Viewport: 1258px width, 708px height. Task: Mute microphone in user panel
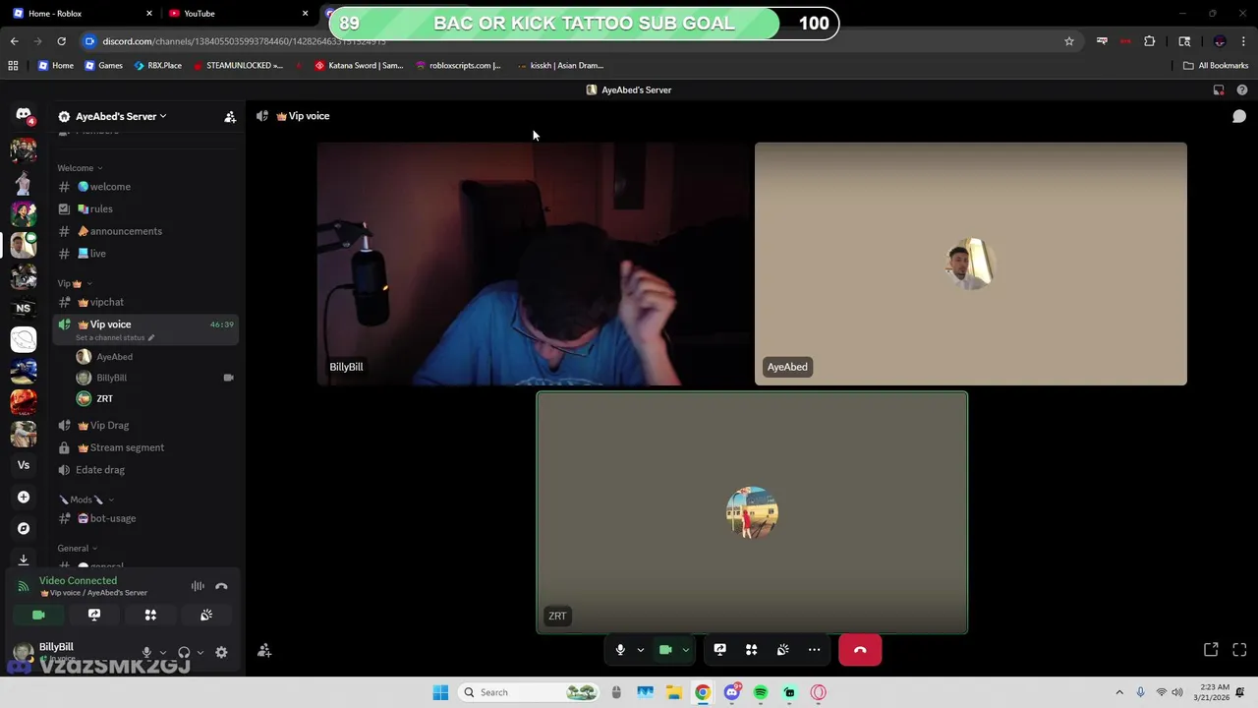tap(146, 652)
